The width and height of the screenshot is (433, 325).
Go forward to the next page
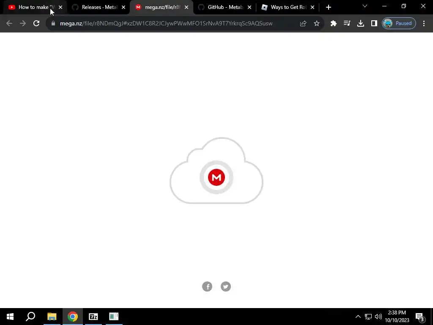(x=23, y=23)
